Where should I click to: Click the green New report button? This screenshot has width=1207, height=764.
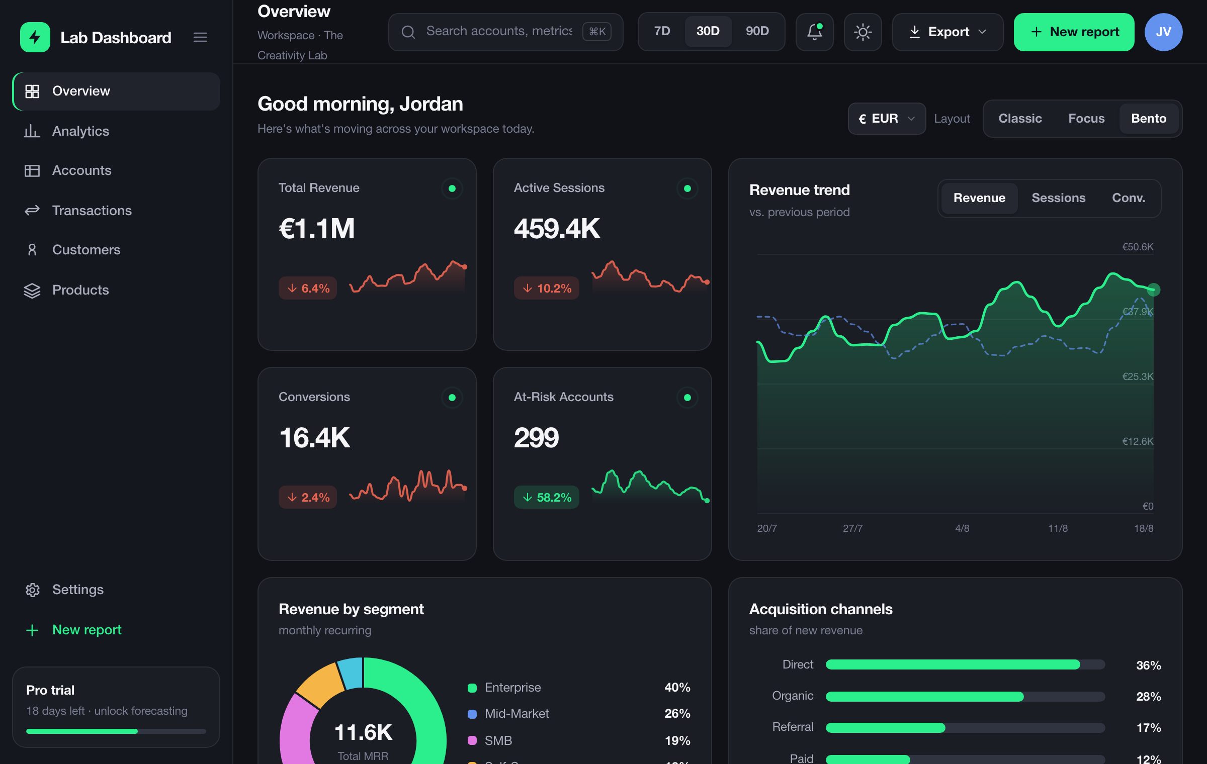coord(1074,32)
